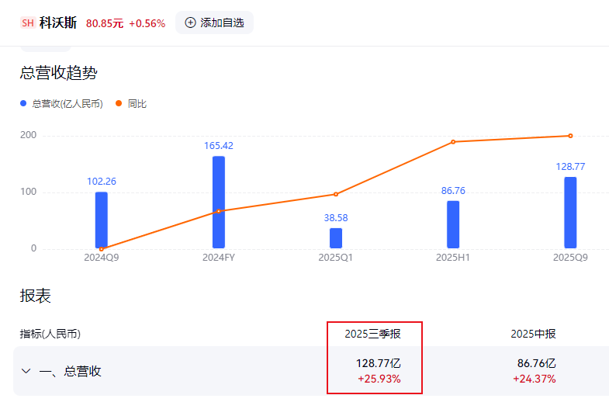Click the 2025Q1 axis label
This screenshot has width=609, height=402.
coord(336,257)
